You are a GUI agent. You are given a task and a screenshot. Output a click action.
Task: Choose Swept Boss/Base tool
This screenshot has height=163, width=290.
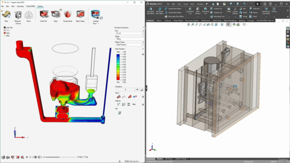coord(173,9)
